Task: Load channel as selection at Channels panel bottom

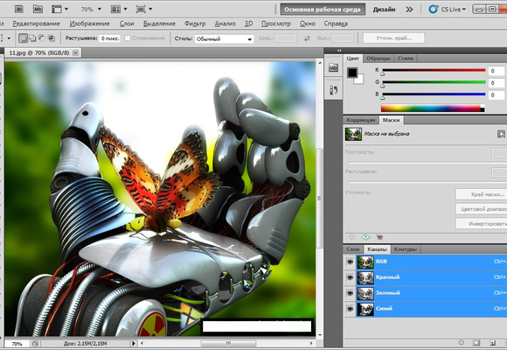Action: point(462,342)
